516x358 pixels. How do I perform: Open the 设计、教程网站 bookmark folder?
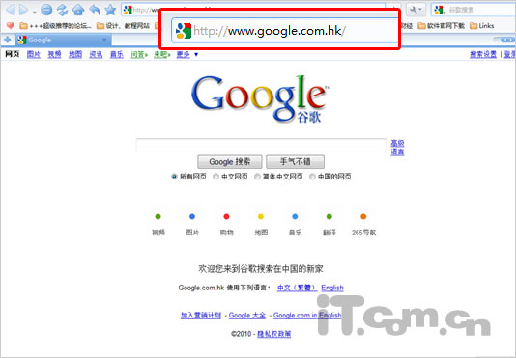click(123, 26)
